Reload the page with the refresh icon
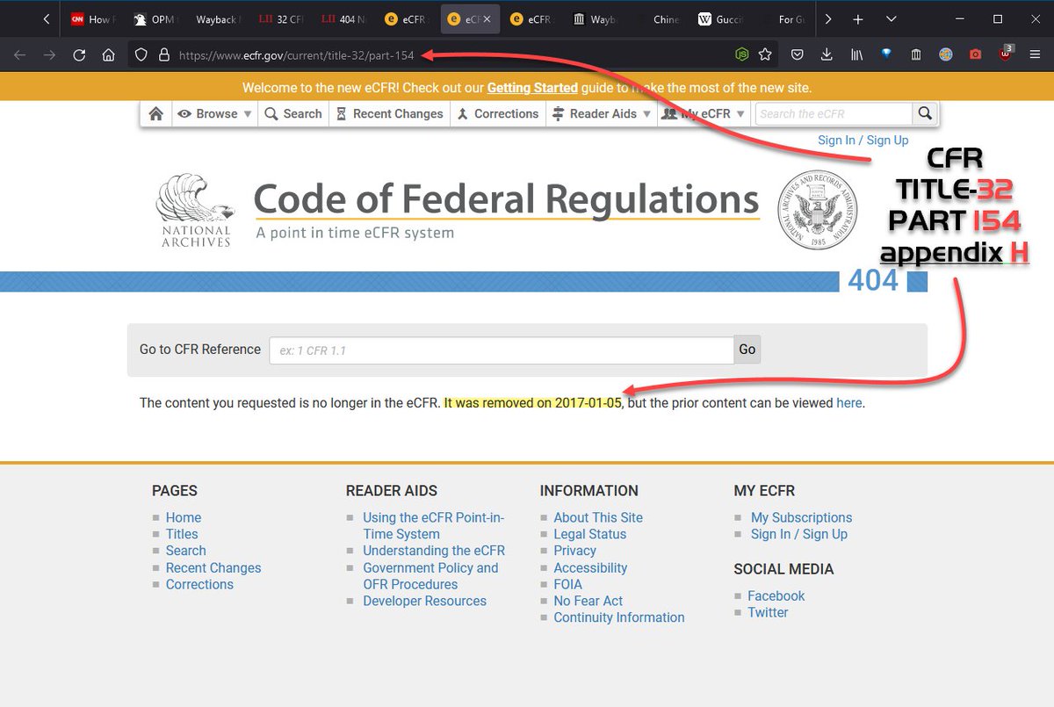This screenshot has width=1054, height=707. tap(79, 54)
